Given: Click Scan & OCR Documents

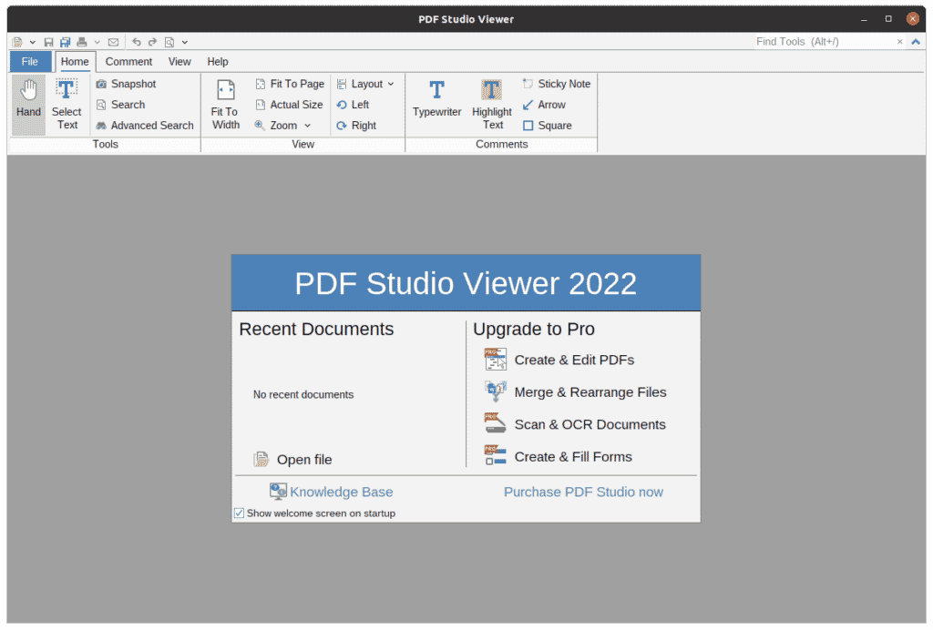Looking at the screenshot, I should [575, 425].
